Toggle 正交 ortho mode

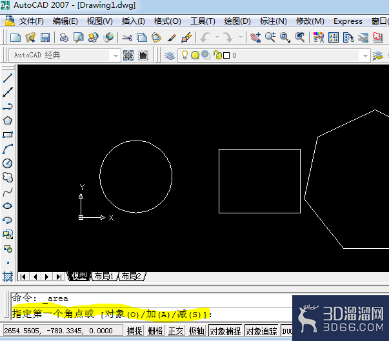(x=175, y=331)
